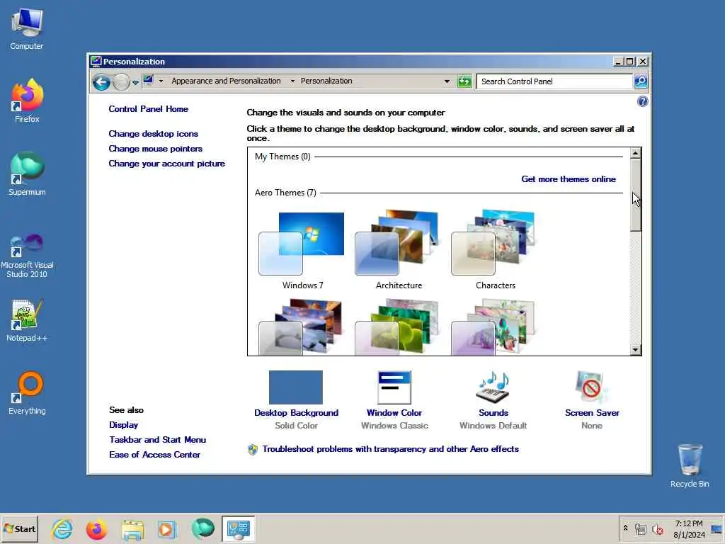Open the Screen Saver icon

(x=591, y=387)
